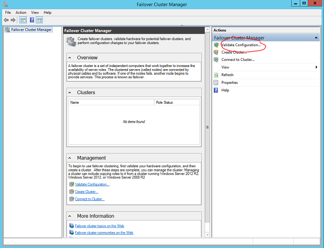Click the globe icon beside Failover cluster topics

(x=71, y=226)
